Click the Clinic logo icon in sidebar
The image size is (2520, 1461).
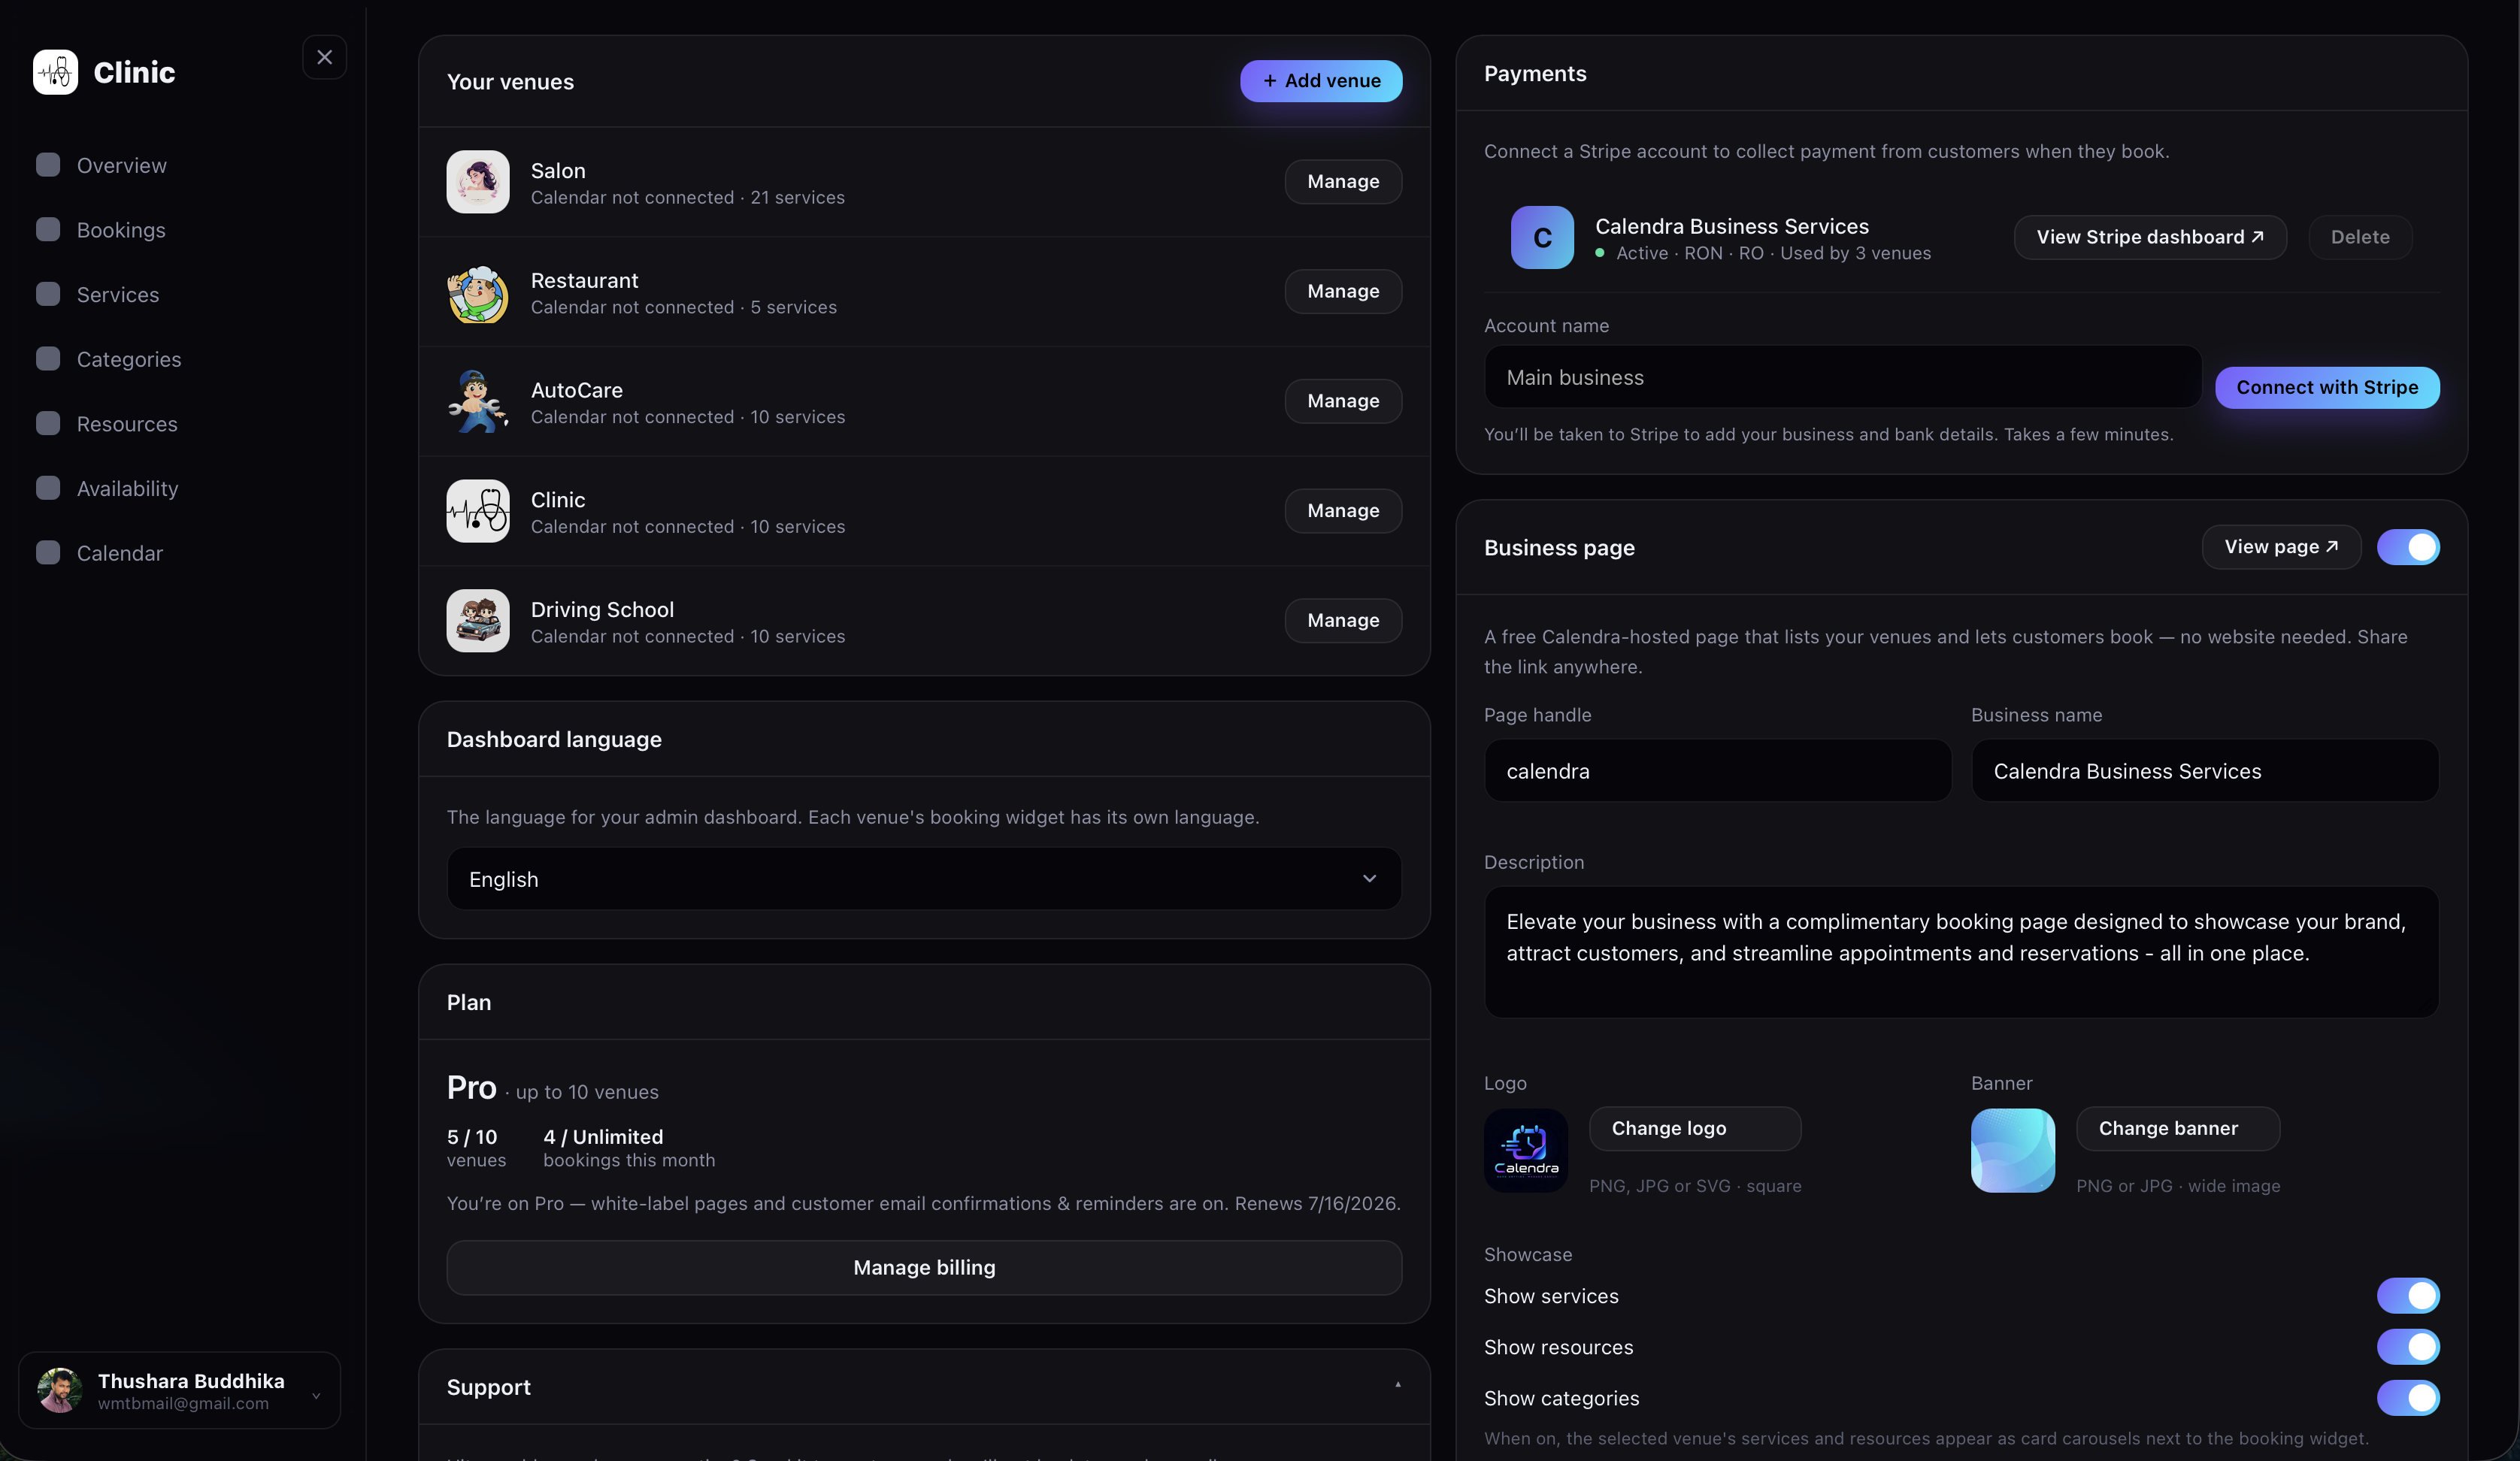click(55, 72)
